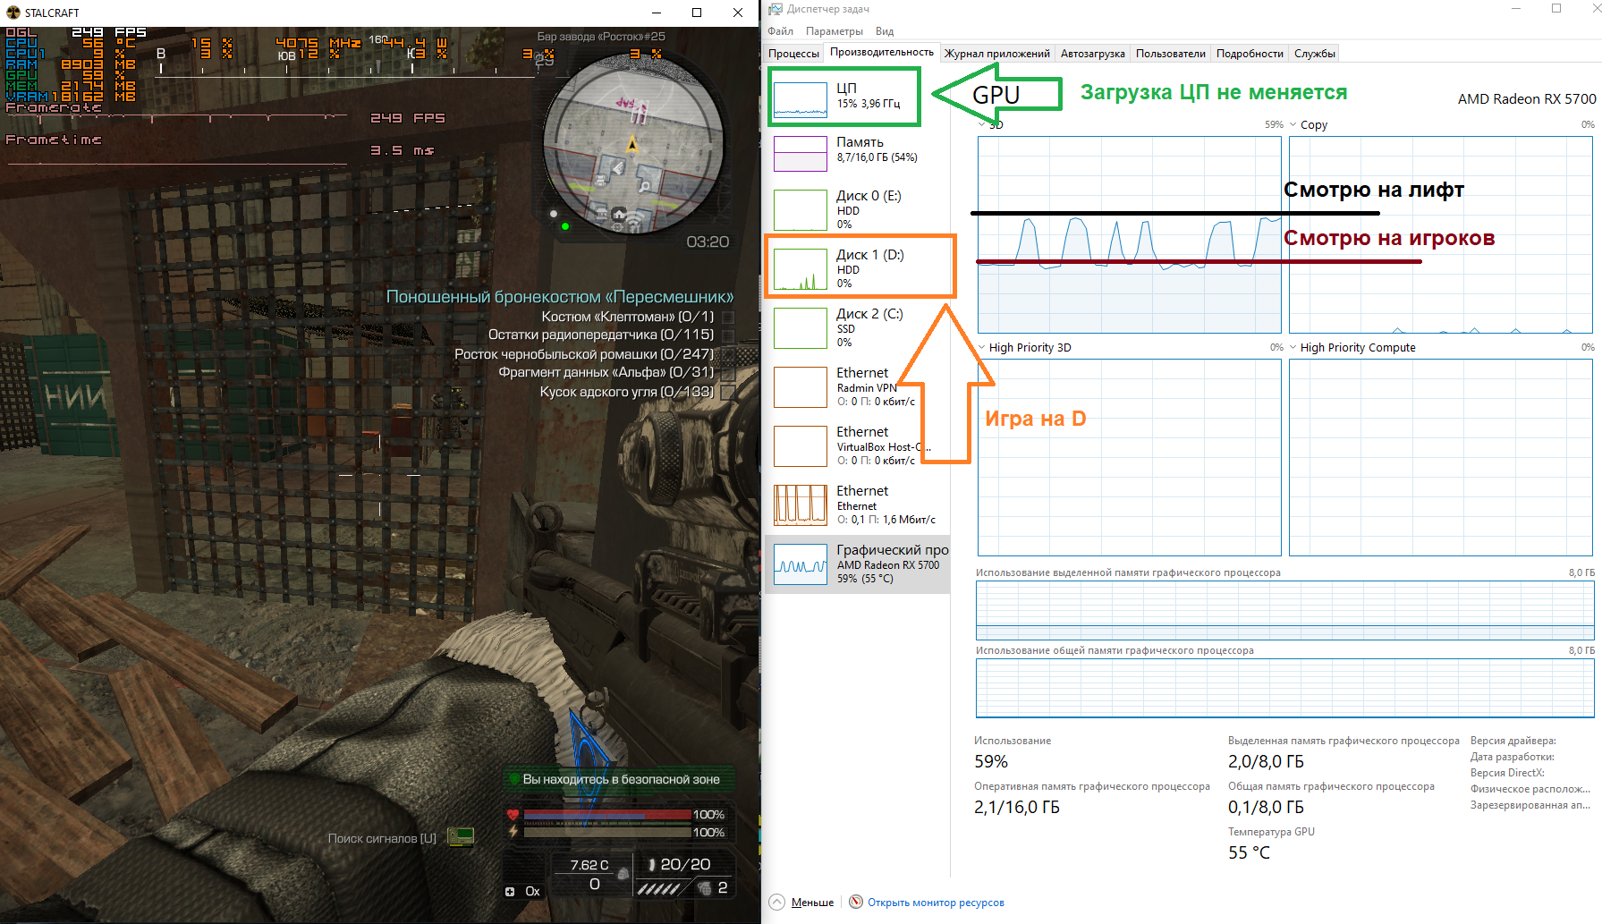This screenshot has width=1602, height=924.
Task: Select the Память performance item
Action: [x=857, y=153]
